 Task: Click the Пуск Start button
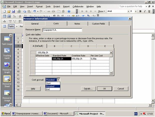(x=6, y=114)
